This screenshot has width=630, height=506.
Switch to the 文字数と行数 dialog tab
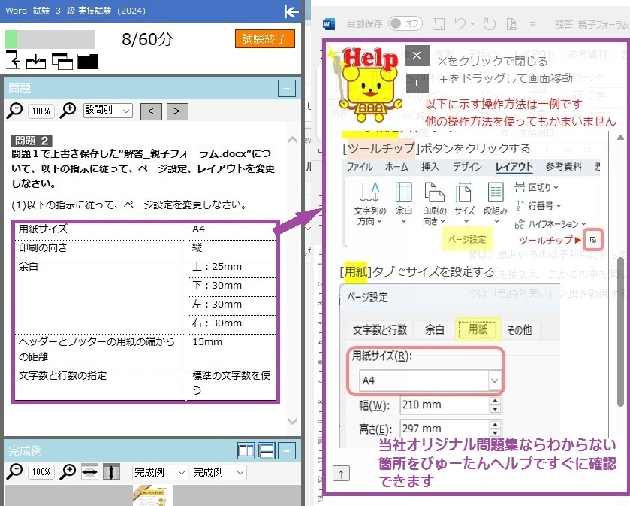[x=380, y=330]
